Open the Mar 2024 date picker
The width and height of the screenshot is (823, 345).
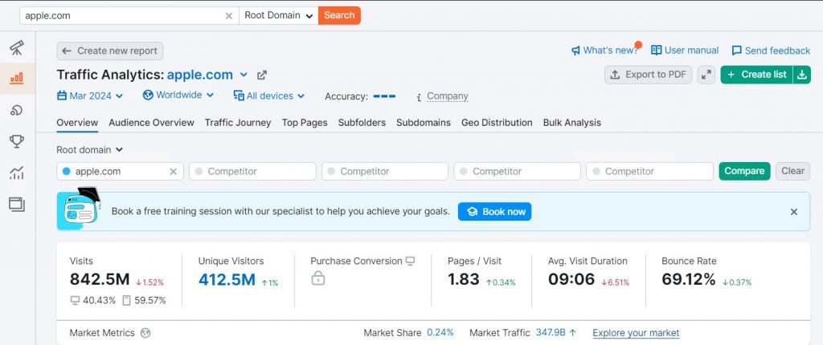click(90, 96)
